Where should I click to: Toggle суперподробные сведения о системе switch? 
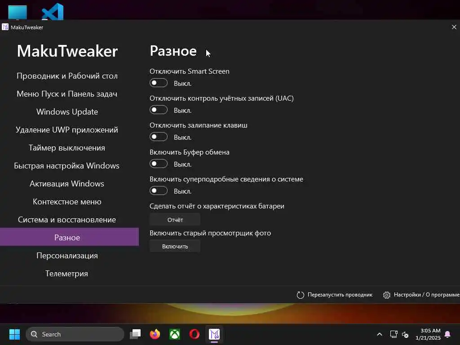159,191
